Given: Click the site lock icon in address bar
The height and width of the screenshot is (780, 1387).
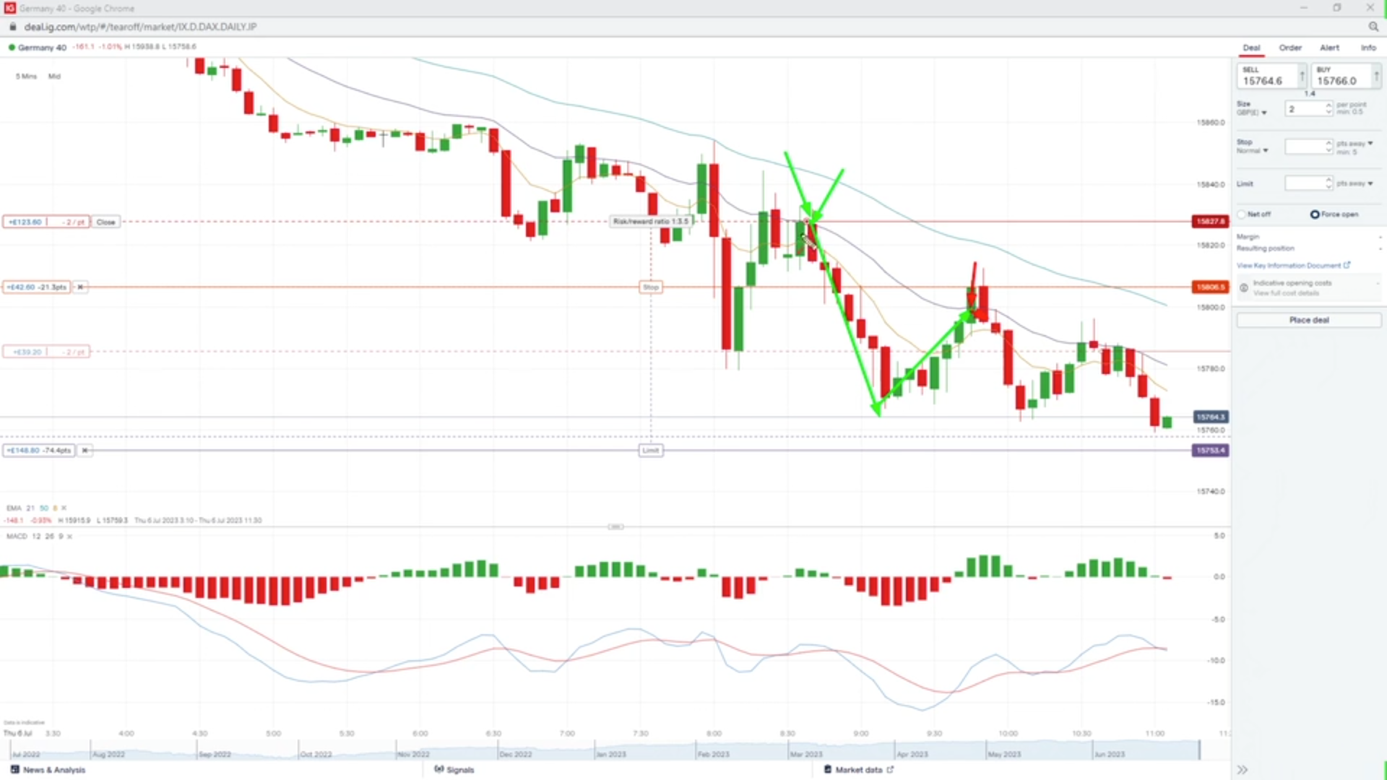Looking at the screenshot, I should 12,27.
